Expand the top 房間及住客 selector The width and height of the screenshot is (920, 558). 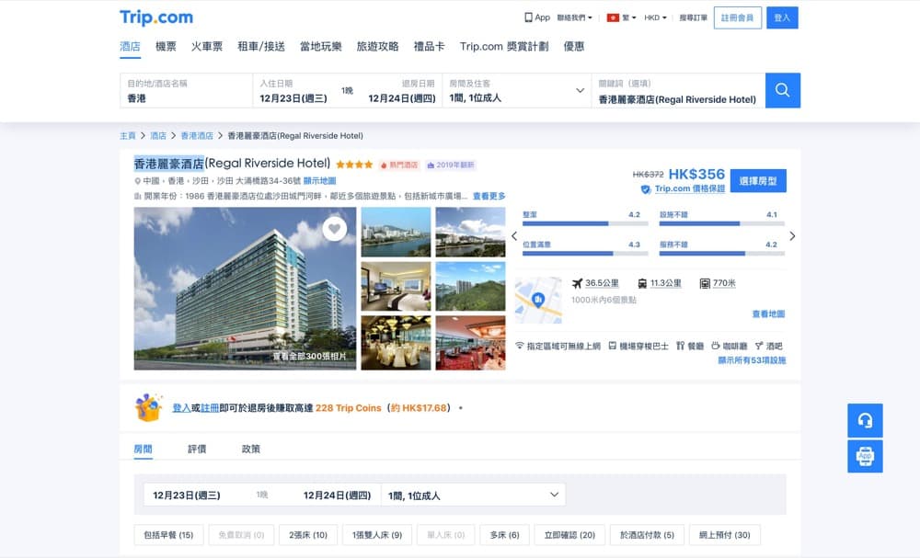[517, 90]
